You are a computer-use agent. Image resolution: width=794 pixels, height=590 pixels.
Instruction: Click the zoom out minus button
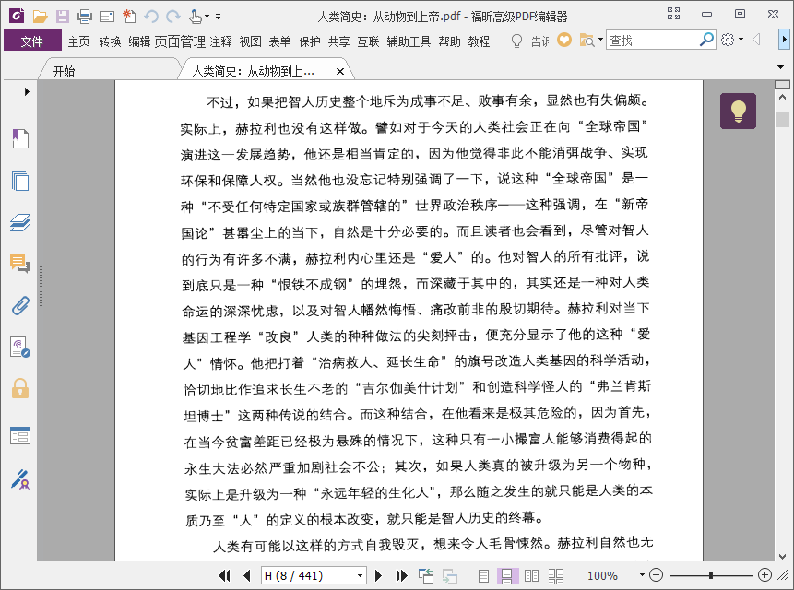pos(657,575)
